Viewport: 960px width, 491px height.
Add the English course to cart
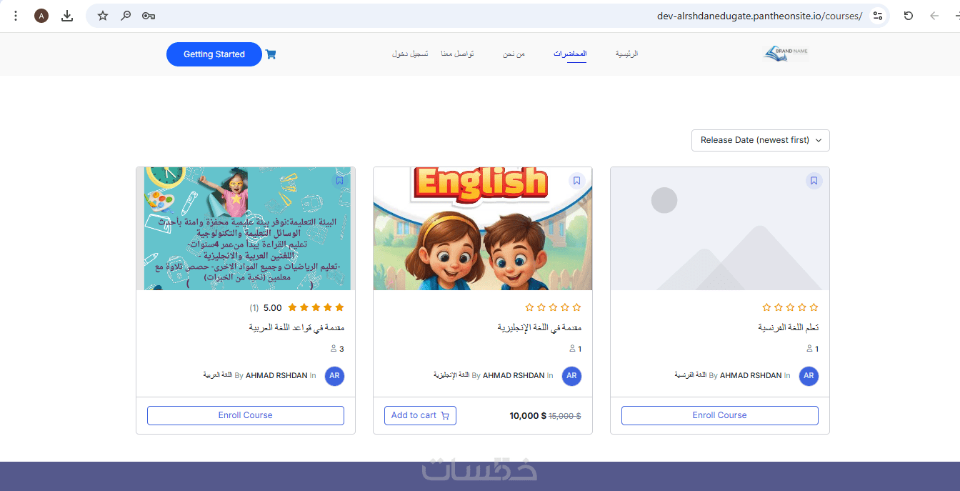tap(420, 415)
